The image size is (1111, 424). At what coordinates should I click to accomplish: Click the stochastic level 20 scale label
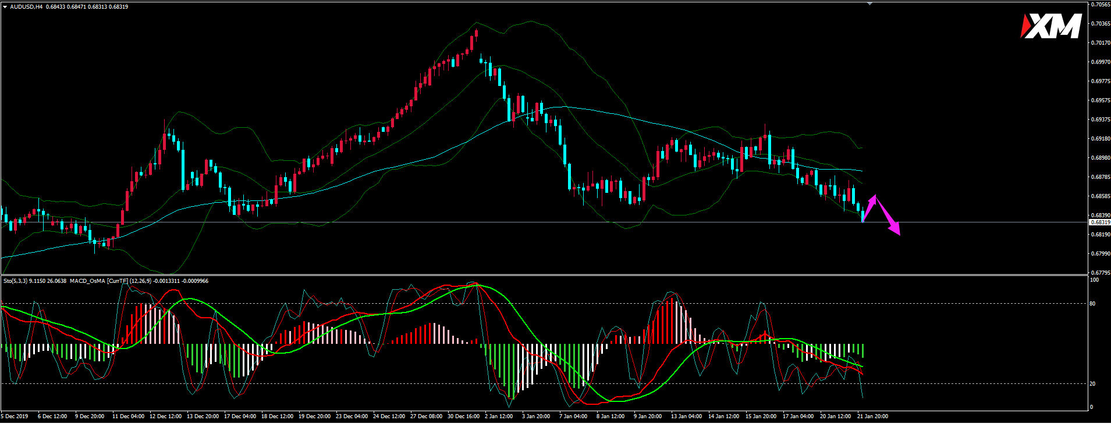[x=1092, y=384]
